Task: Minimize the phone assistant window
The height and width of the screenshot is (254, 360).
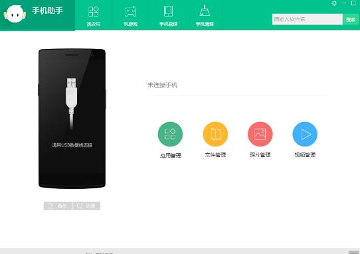Action: point(344,3)
